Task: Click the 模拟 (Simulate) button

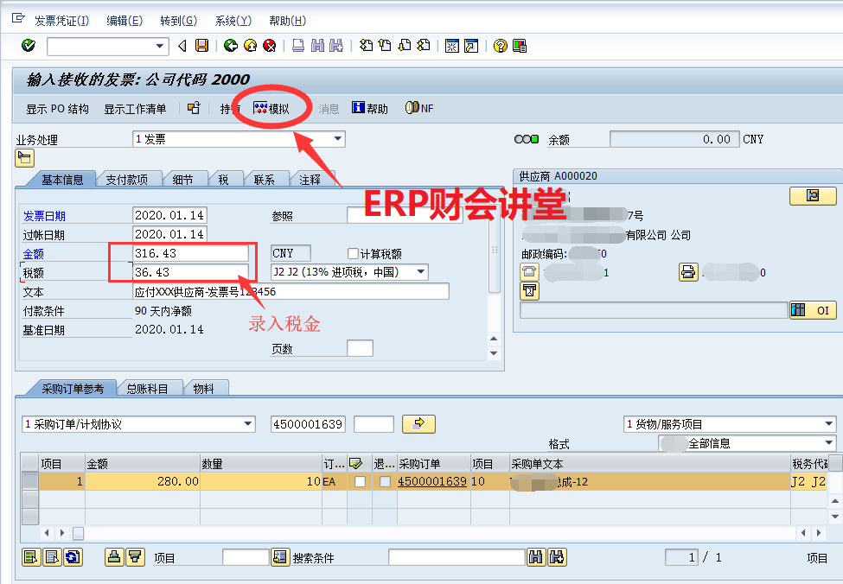Action: coord(271,109)
